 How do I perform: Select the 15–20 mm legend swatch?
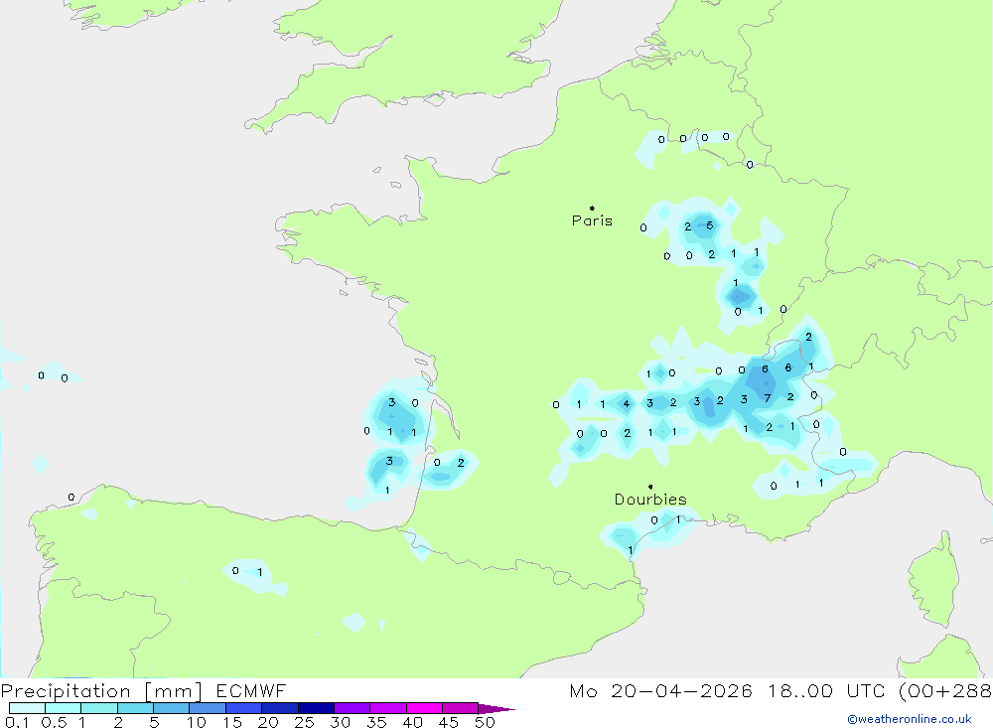pyautogui.click(x=244, y=708)
